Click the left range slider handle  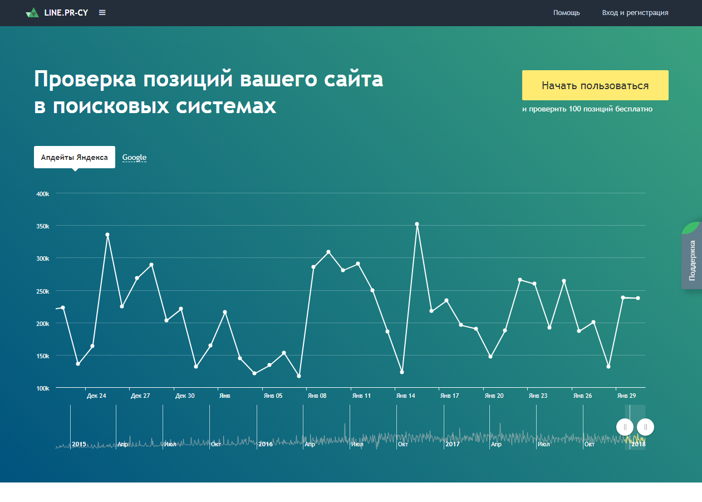[x=625, y=427]
